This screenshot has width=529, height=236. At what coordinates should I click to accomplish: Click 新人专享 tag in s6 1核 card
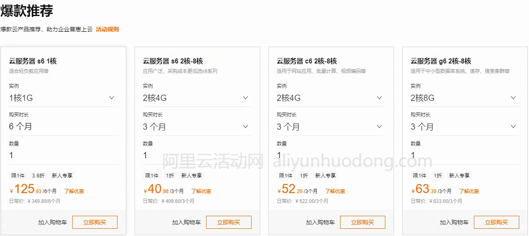pos(62,176)
